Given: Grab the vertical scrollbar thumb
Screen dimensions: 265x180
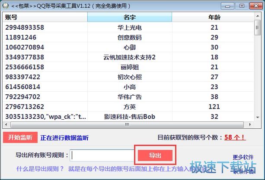Looking at the screenshot, I should point(258,28).
